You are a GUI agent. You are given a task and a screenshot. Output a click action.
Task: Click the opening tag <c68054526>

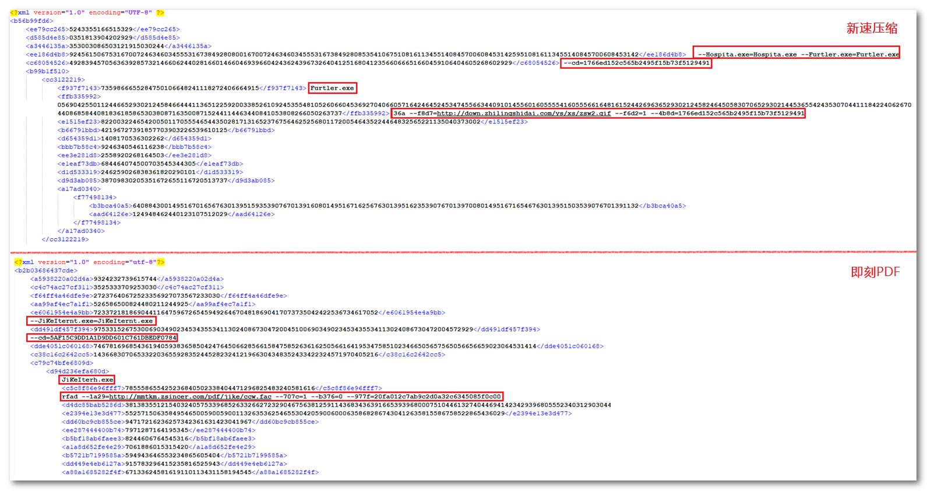(47, 63)
